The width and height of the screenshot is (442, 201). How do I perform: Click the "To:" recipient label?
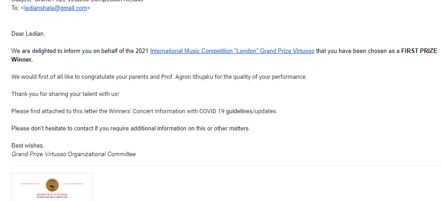(x=15, y=8)
